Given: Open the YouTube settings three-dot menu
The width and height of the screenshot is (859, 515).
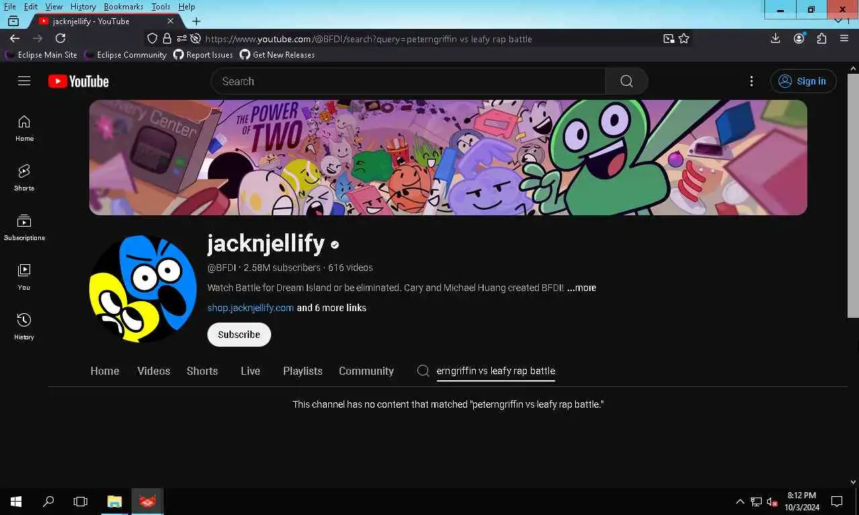Looking at the screenshot, I should point(752,81).
